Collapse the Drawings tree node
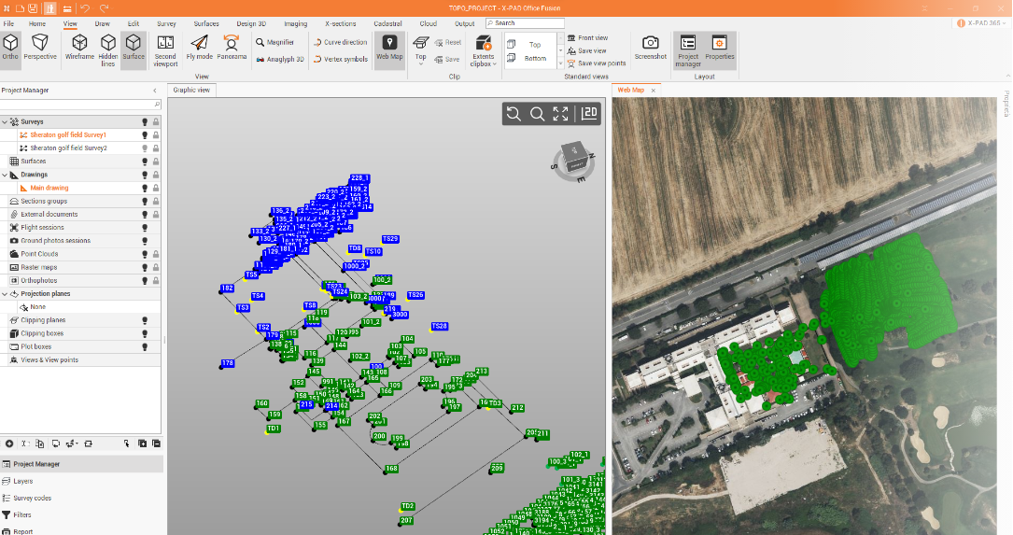1013x535 pixels. [5, 175]
